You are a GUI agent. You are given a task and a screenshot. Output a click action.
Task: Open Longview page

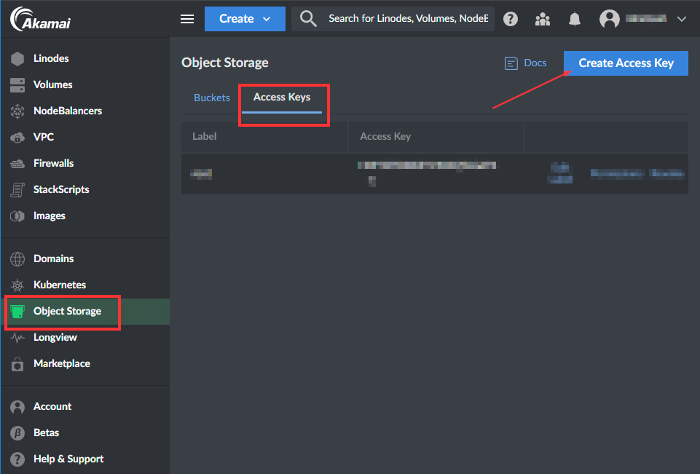[x=55, y=337]
